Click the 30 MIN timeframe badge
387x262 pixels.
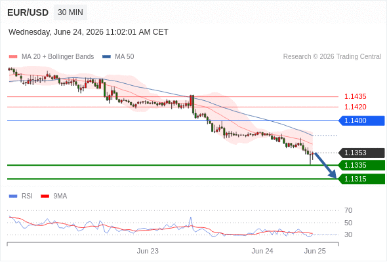coord(70,12)
